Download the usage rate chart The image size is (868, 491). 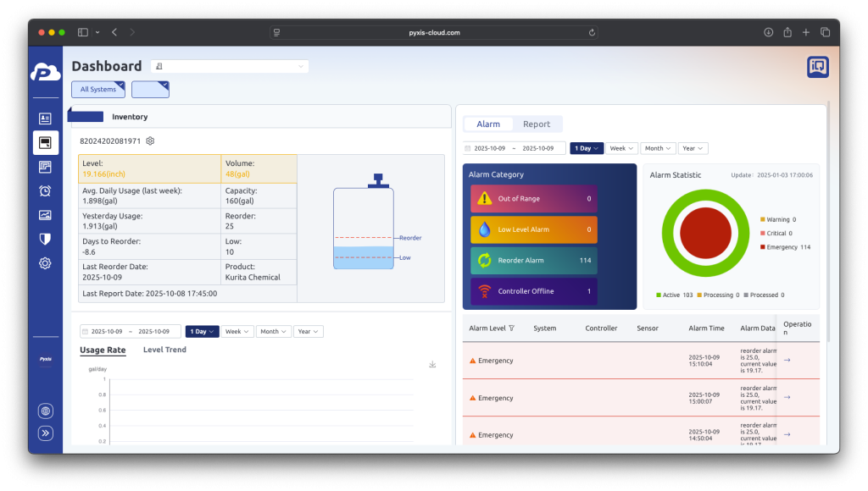[432, 365]
